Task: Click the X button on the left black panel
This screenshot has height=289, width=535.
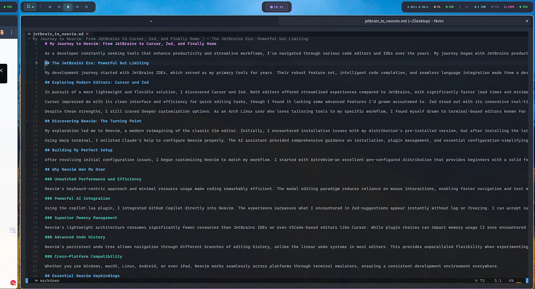Action: point(1,70)
